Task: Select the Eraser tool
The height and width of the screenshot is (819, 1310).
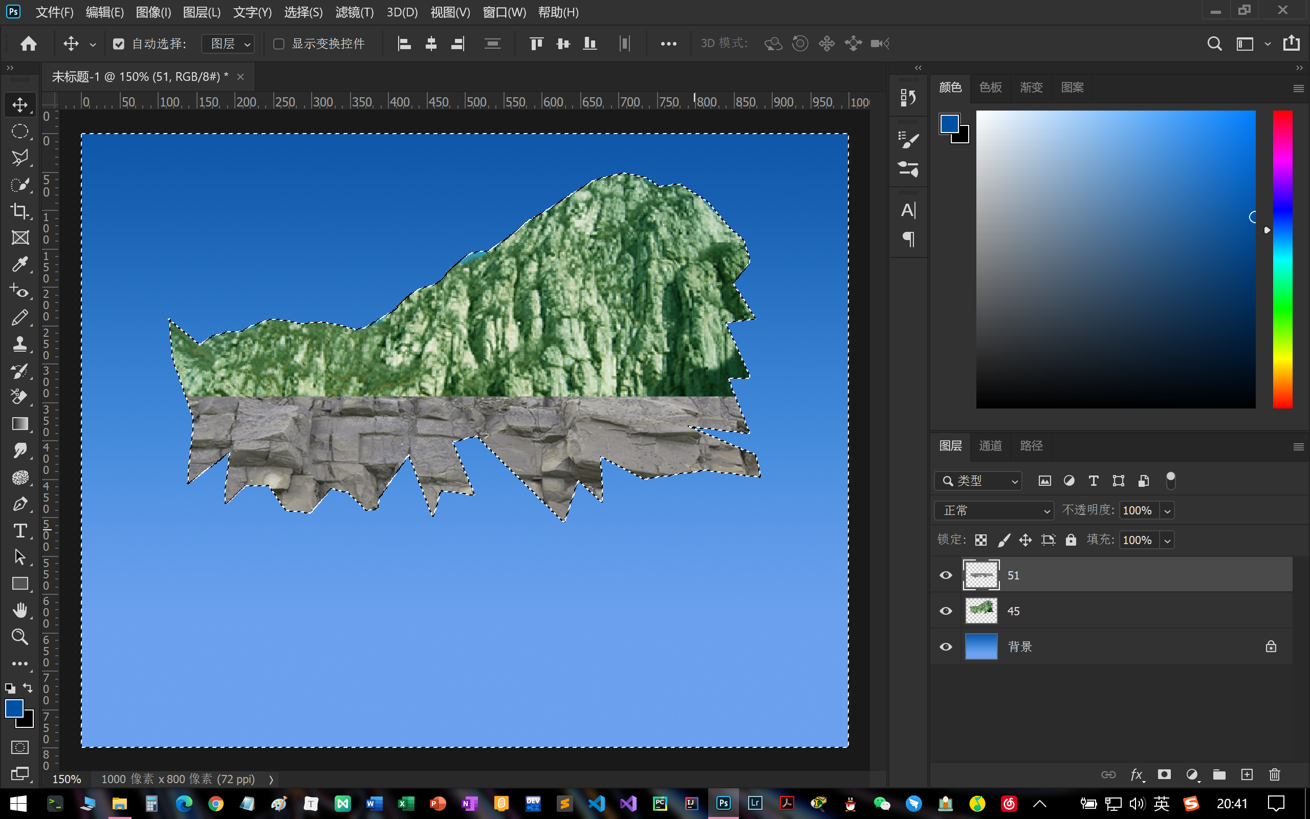Action: (20, 398)
